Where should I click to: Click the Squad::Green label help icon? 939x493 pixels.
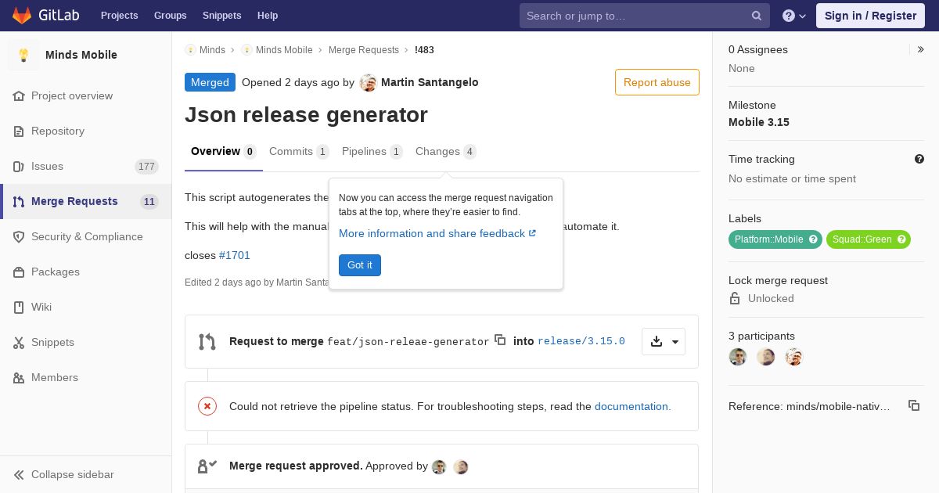901,239
